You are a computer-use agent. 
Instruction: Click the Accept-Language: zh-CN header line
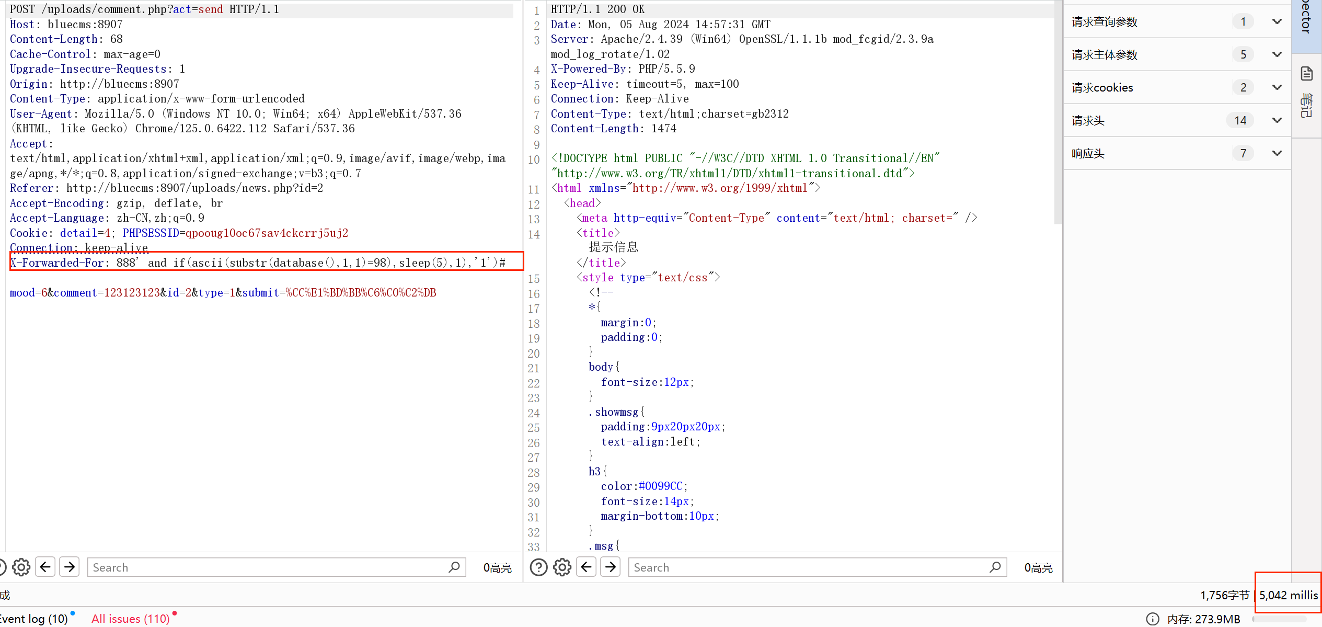[x=107, y=218]
